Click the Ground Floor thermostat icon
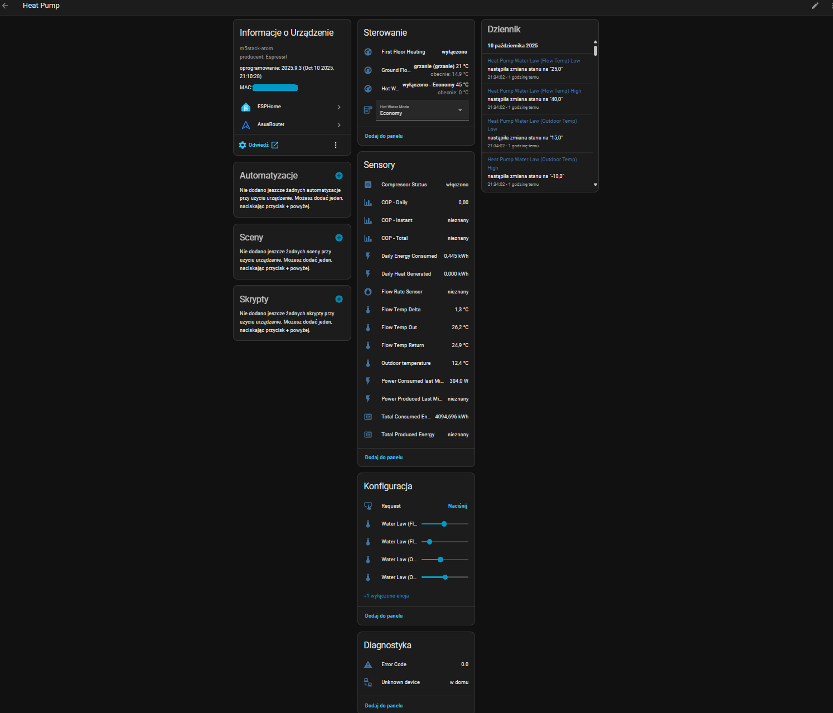This screenshot has width=833, height=713. click(368, 70)
